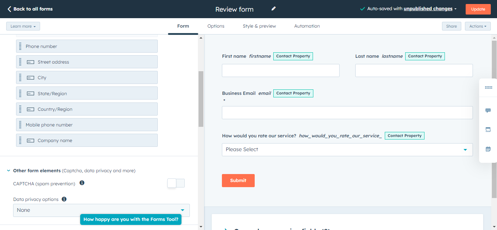Click the info icon beside CAPTCHA
The width and height of the screenshot is (497, 230).
tap(82, 183)
